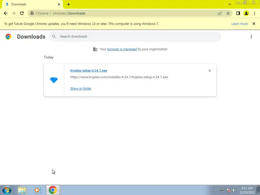260x195 pixels.
Task: Open the side panel icon
Action: coord(238,13)
